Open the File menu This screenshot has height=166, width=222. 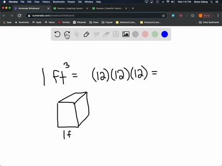point(23,2)
